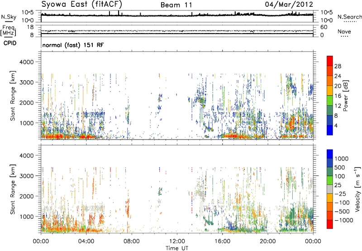This screenshot has width=362, height=251.
Task: Click "Slant Range [km]" label of velocity panel
Action: click(13, 189)
